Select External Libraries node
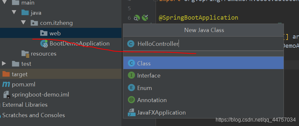299x126 pixels. pos(25,105)
